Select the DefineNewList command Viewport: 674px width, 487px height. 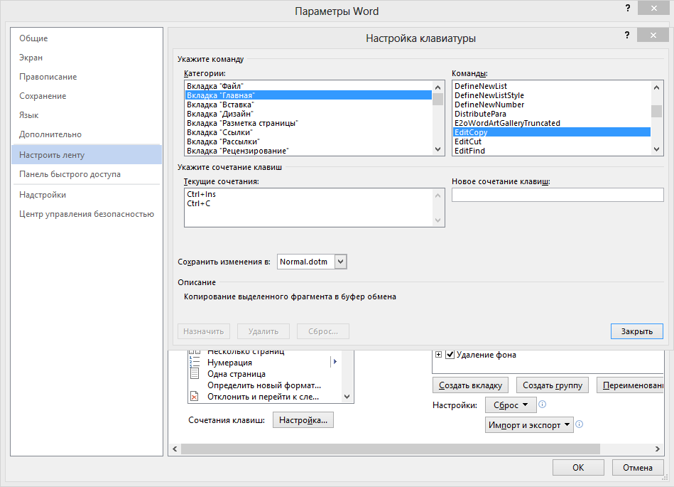point(552,86)
